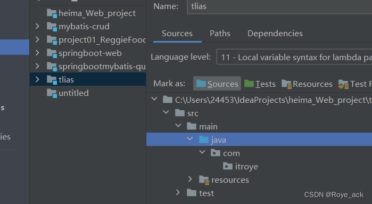Select the heima_Web_project module
This screenshot has width=372, height=204.
[x=97, y=13]
